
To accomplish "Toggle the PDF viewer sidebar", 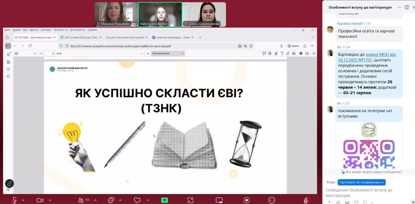I will coord(17,53).
